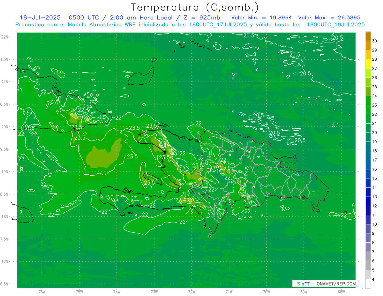Click yellow color bar segment between 27 and 28
Viewport: 383px width, 296px height.
coord(368,64)
